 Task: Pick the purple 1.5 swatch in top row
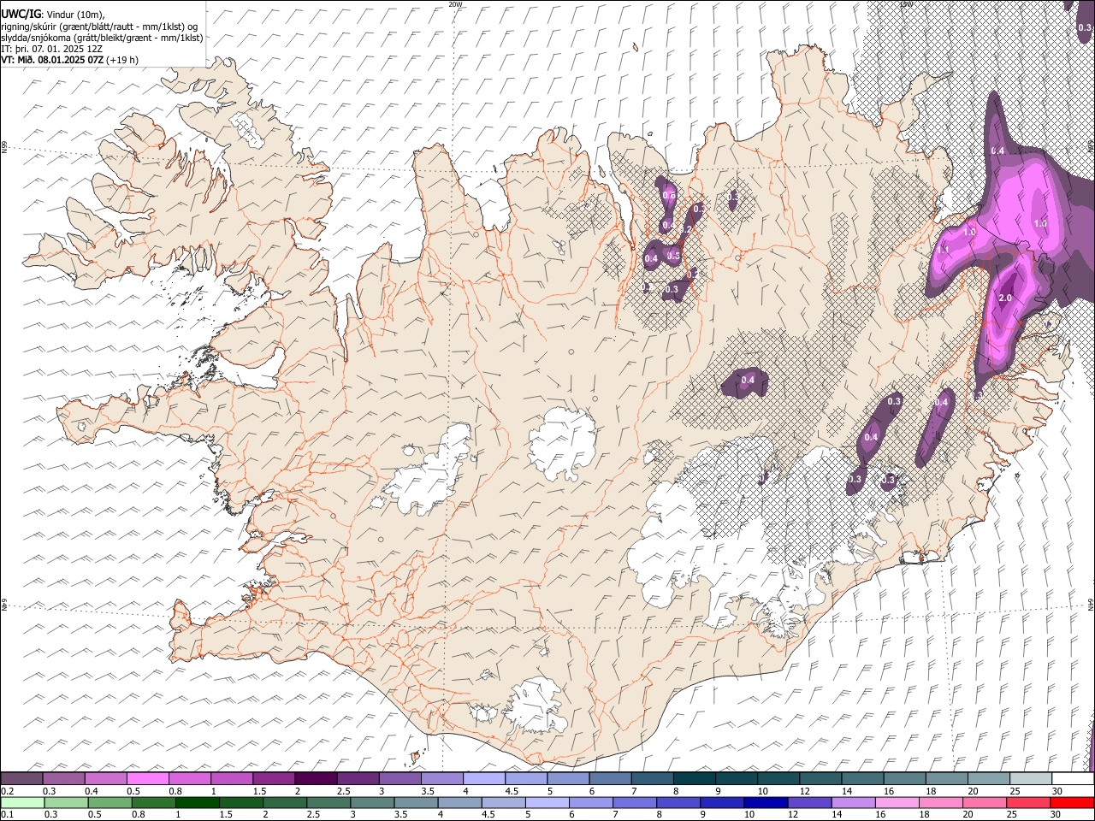pyautogui.click(x=274, y=778)
